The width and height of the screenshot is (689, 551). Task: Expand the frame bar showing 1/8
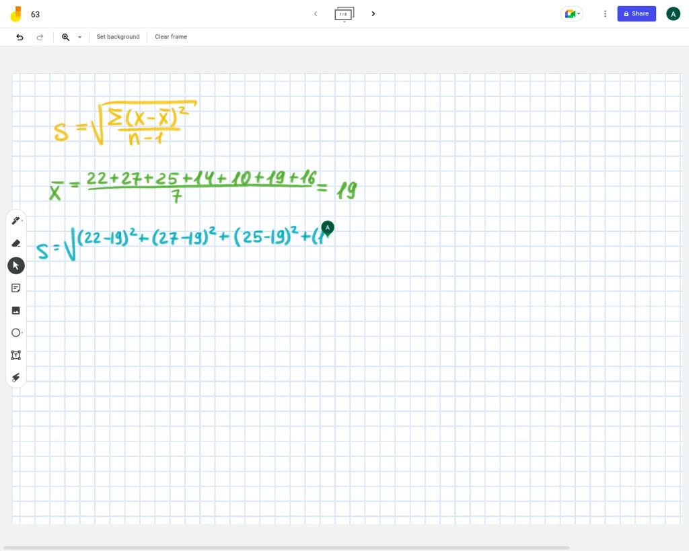click(344, 13)
